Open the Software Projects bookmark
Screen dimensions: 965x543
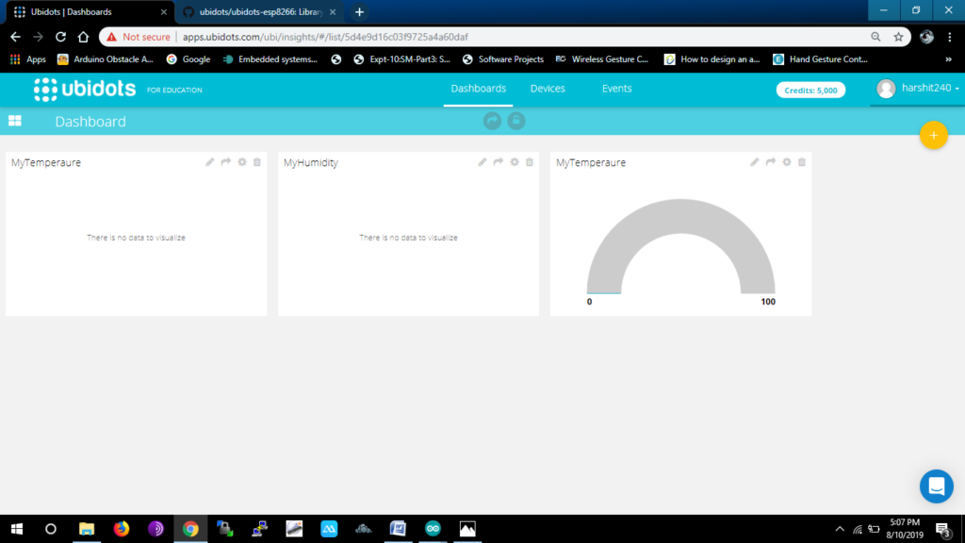point(503,59)
